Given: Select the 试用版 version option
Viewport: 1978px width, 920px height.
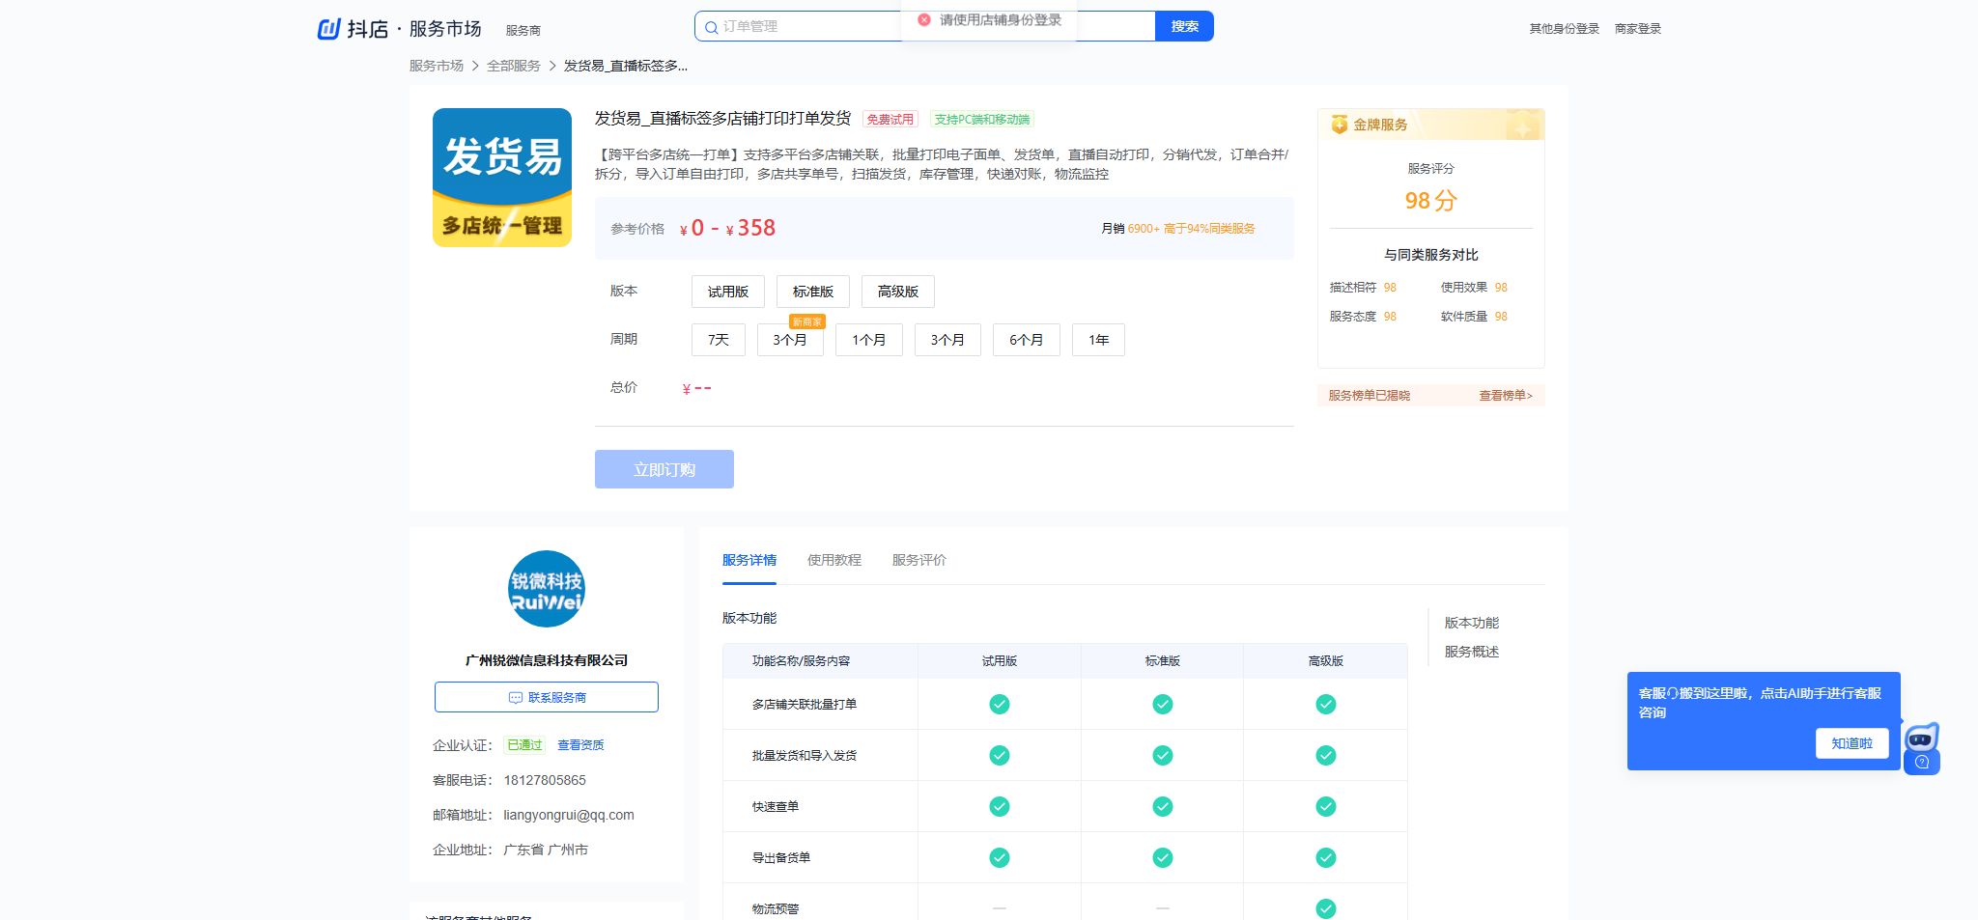Looking at the screenshot, I should click(x=728, y=292).
